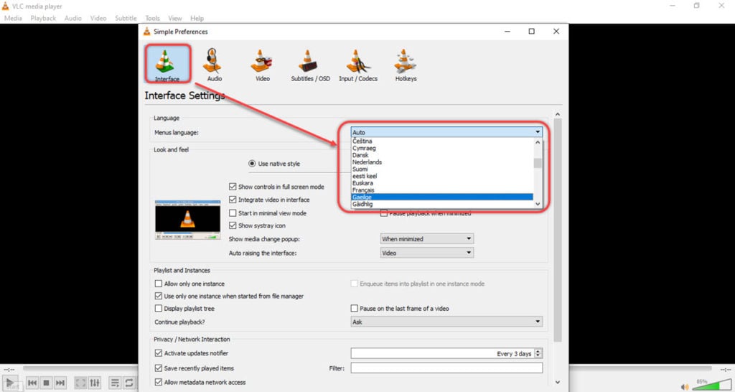Open Input / Codecs preferences
The width and height of the screenshot is (735, 392).
point(357,65)
